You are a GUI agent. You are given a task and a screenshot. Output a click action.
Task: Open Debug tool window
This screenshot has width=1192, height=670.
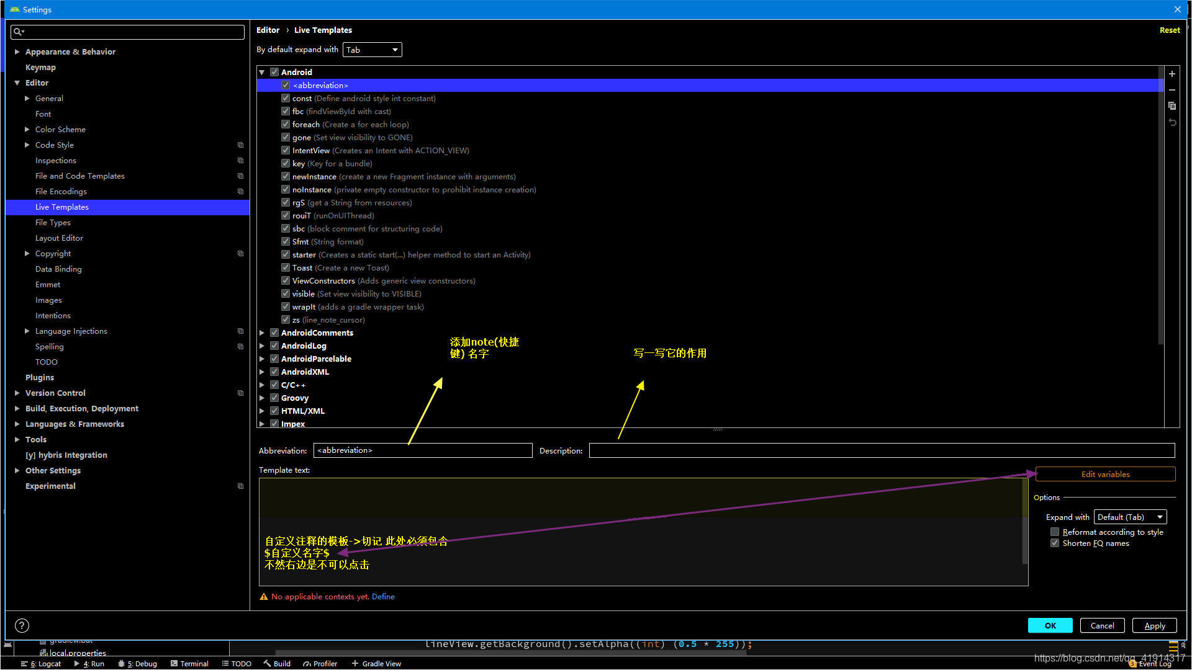(137, 663)
